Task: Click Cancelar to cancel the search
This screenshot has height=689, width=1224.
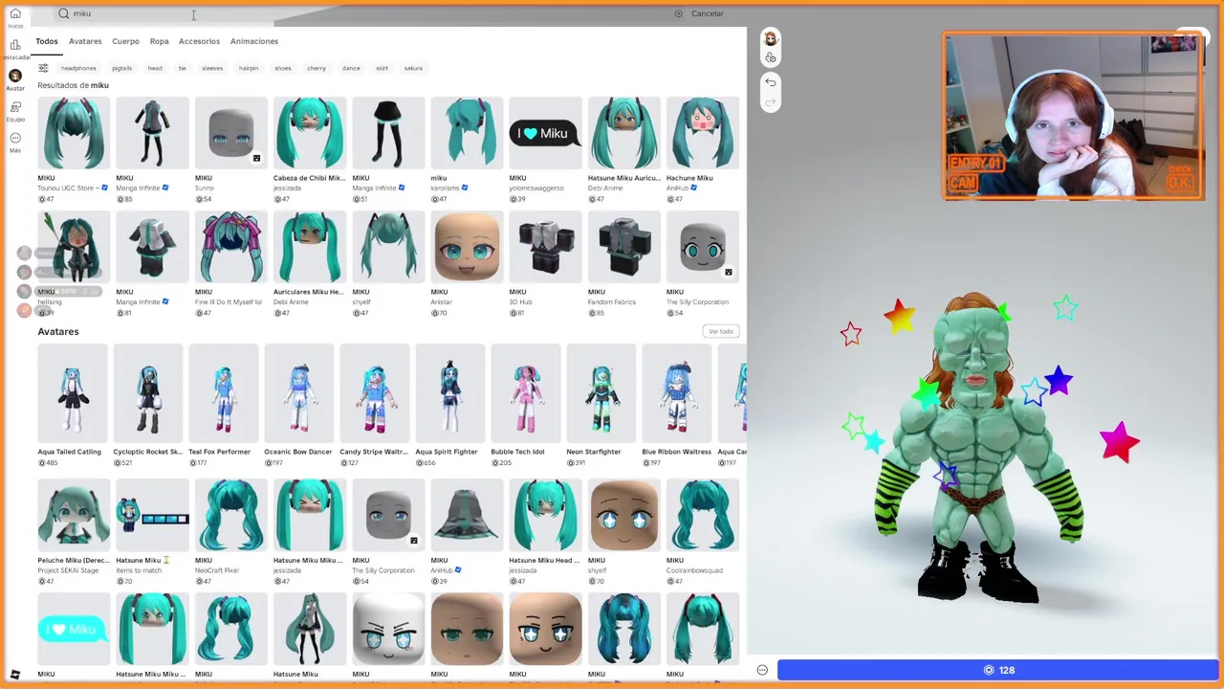Action: pyautogui.click(x=708, y=13)
